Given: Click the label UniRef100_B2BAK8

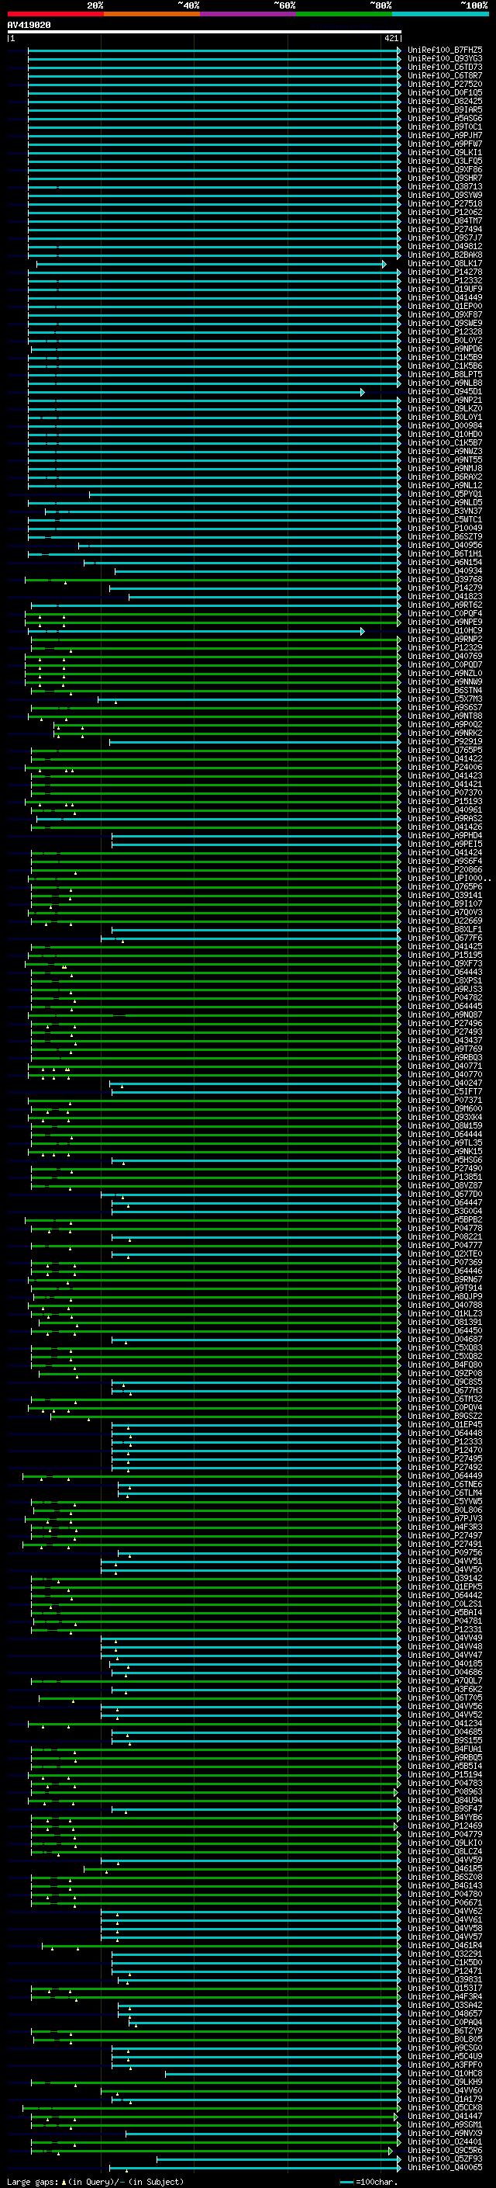Looking at the screenshot, I should tap(445, 255).
